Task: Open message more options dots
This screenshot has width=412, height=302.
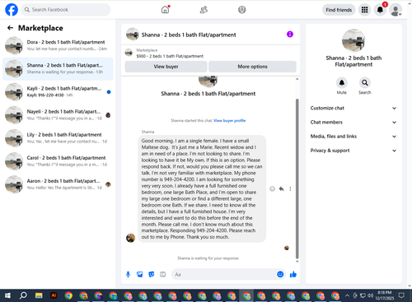Action: click(290, 188)
